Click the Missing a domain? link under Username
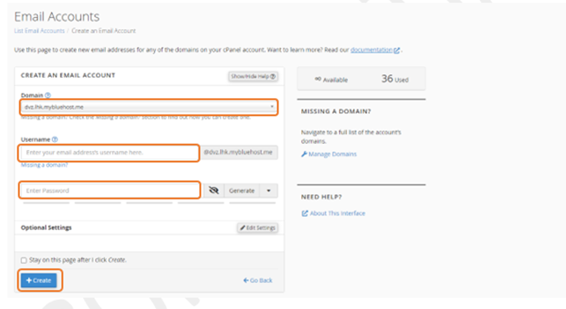The image size is (566, 309). tap(44, 165)
